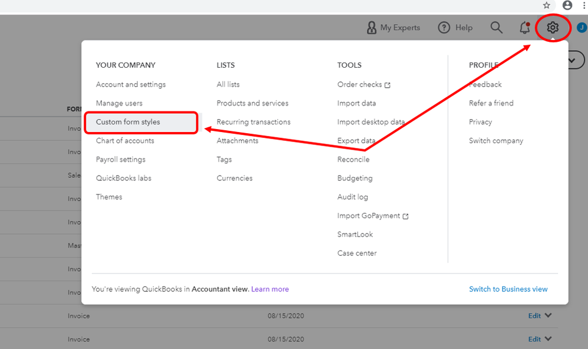Select Custom form styles menu item
Viewport: 588px width, 349px height.
128,122
